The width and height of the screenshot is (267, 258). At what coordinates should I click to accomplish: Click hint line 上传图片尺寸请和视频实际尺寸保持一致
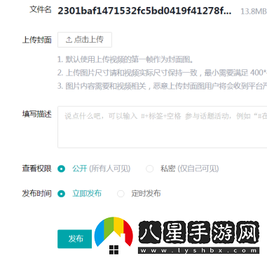pos(162,73)
